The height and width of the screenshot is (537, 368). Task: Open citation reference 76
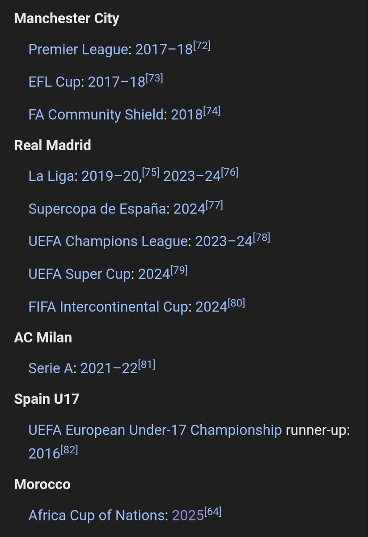click(x=230, y=173)
